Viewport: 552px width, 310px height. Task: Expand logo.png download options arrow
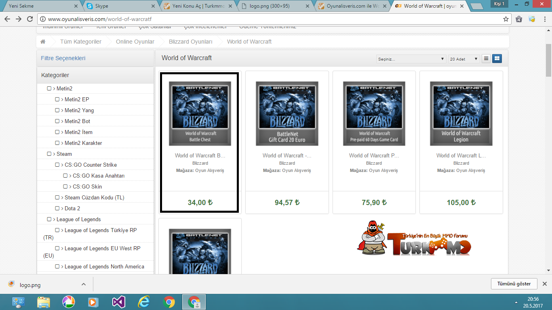coord(84,284)
